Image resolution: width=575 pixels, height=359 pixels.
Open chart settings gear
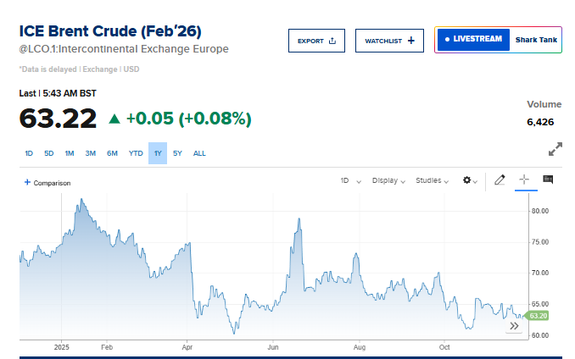point(468,180)
